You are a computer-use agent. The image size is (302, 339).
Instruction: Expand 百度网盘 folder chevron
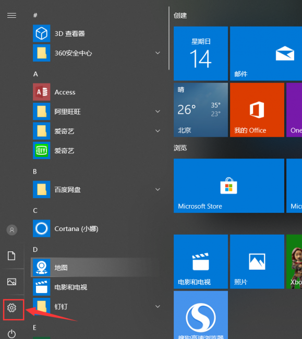[158, 190]
